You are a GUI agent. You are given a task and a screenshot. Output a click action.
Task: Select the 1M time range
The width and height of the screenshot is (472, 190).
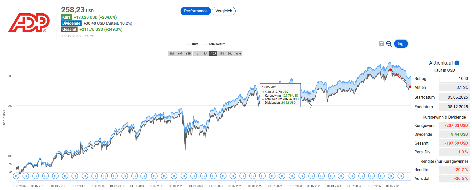click(172, 53)
